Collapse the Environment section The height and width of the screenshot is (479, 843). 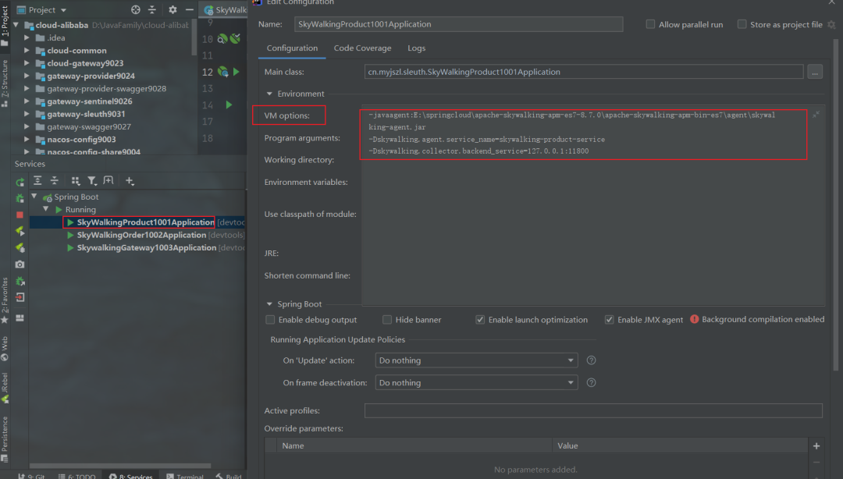[269, 94]
